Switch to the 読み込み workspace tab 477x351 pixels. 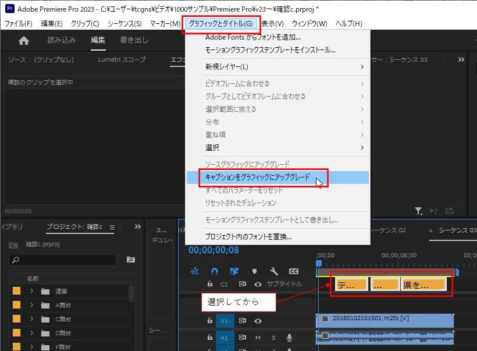click(62, 40)
